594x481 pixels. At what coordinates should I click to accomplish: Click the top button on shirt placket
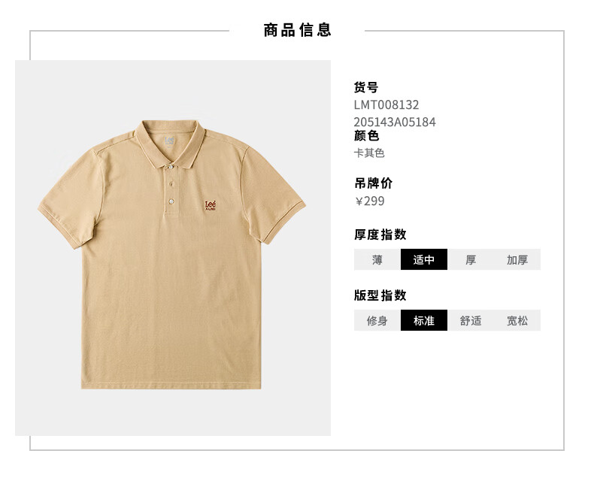(171, 167)
